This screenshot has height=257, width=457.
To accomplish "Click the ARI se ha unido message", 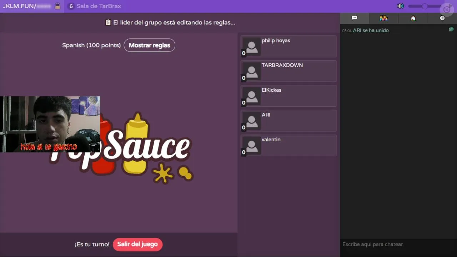I will (371, 31).
